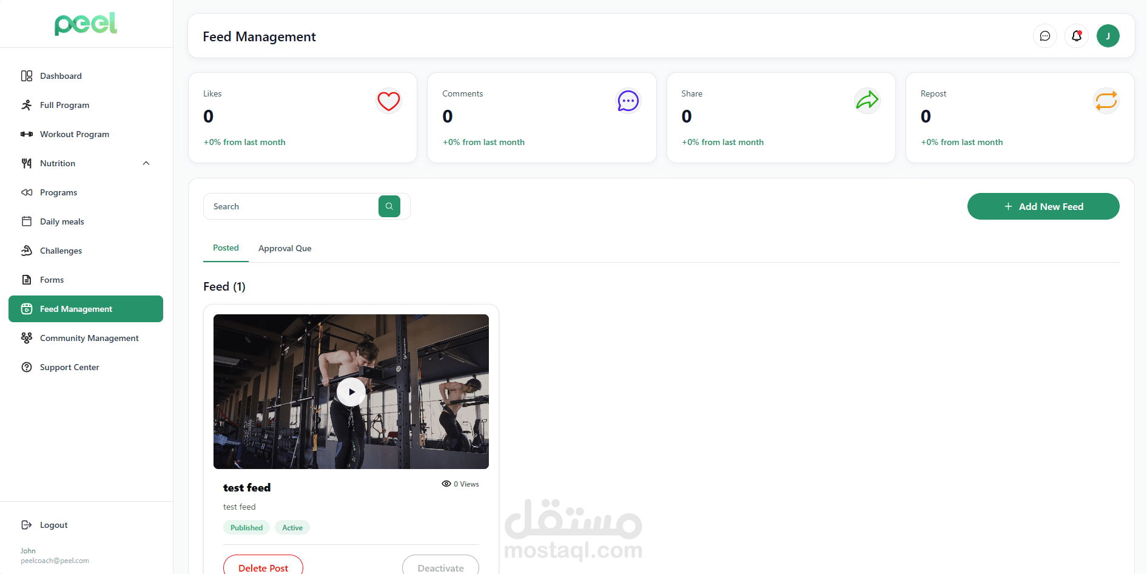Click the Published status badge
The height and width of the screenshot is (574, 1147).
(246, 528)
